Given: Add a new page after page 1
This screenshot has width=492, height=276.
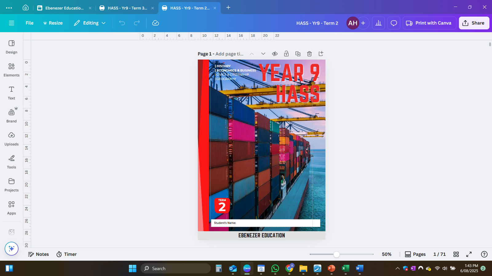Looking at the screenshot, I should [321, 54].
